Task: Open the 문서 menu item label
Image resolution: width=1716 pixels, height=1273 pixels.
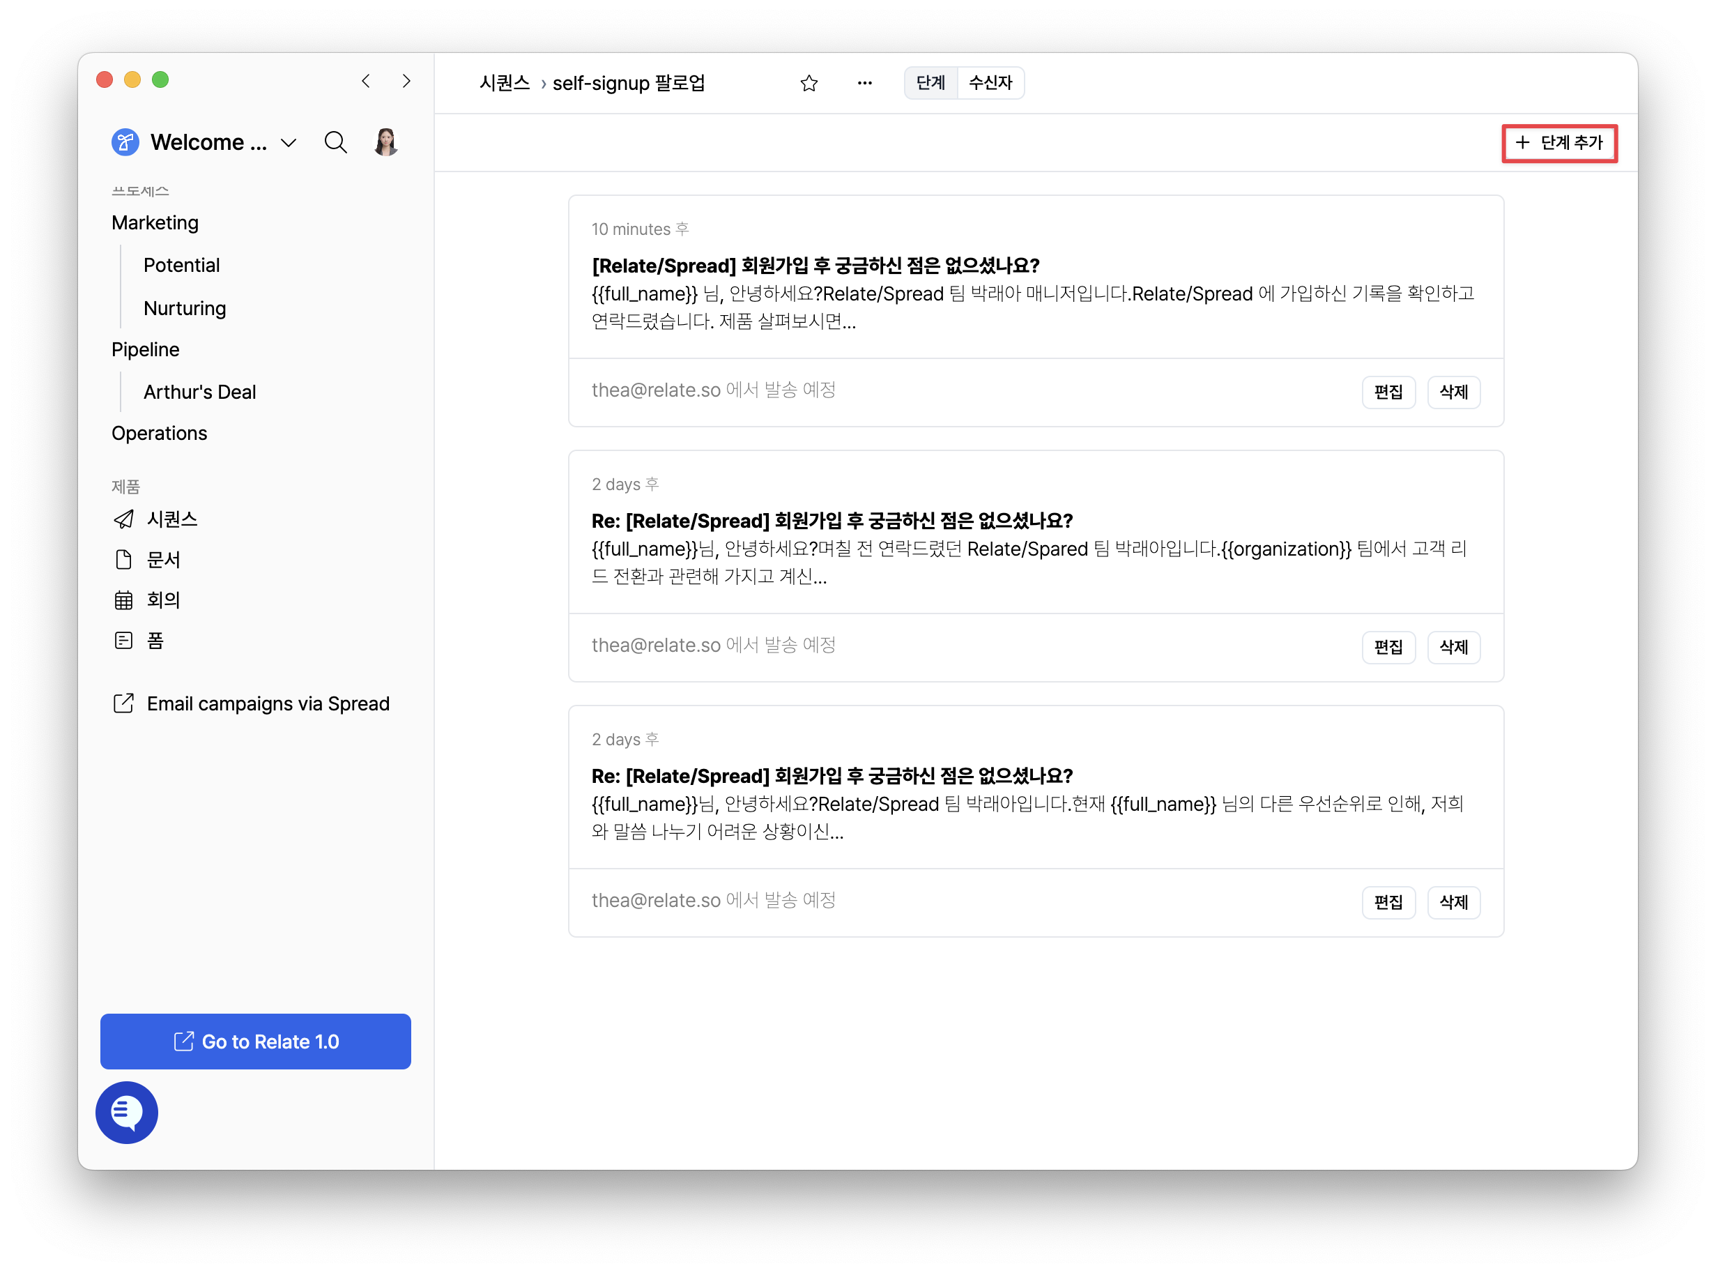Action: [163, 561]
